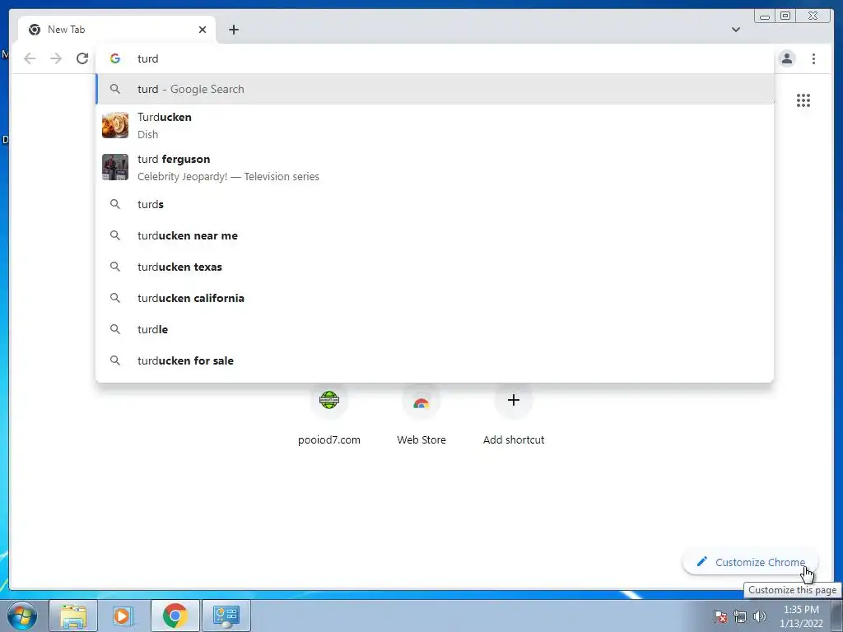The image size is (843, 632).
Task: Open the Google apps grid icon
Action: tap(803, 100)
